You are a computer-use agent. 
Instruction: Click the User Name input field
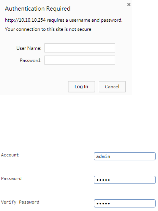click(x=80, y=48)
